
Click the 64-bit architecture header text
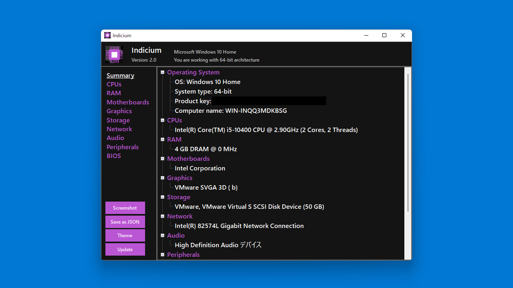(x=216, y=60)
